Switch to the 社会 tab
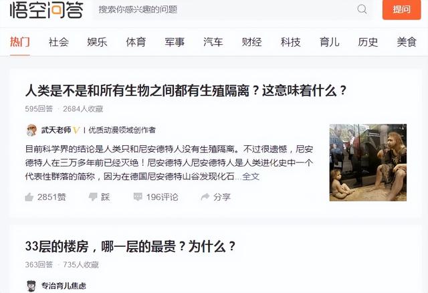Image resolution: width=428 pixels, height=293 pixels. tap(59, 42)
